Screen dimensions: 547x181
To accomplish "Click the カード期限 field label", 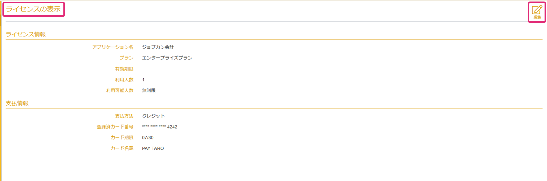I will (122, 138).
